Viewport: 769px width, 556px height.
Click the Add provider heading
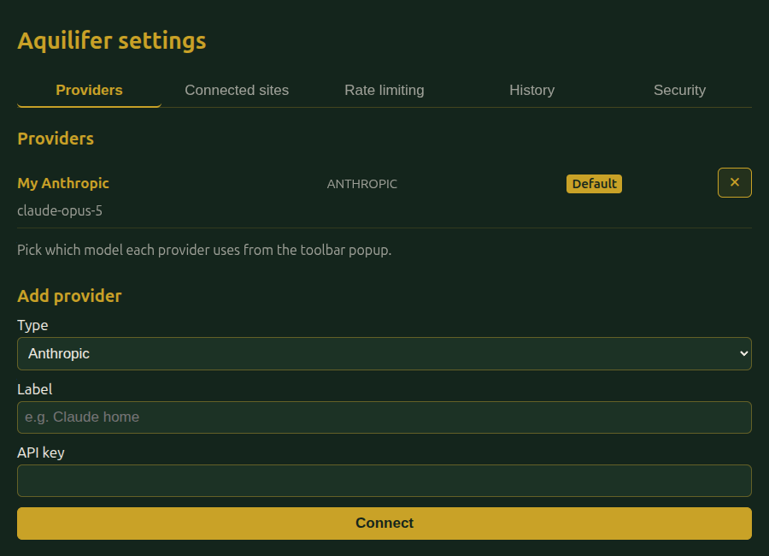(69, 296)
